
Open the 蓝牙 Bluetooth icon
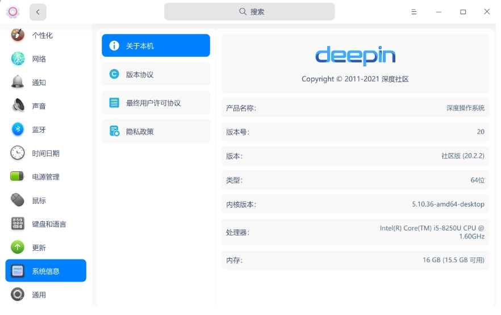tap(18, 129)
